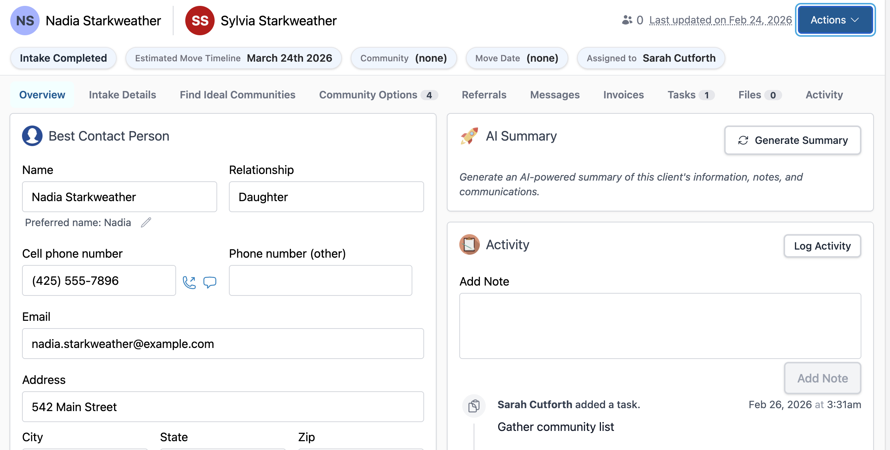Image resolution: width=890 pixels, height=450 pixels.
Task: Click the NS avatar for Nadia Starkweather
Action: [25, 21]
